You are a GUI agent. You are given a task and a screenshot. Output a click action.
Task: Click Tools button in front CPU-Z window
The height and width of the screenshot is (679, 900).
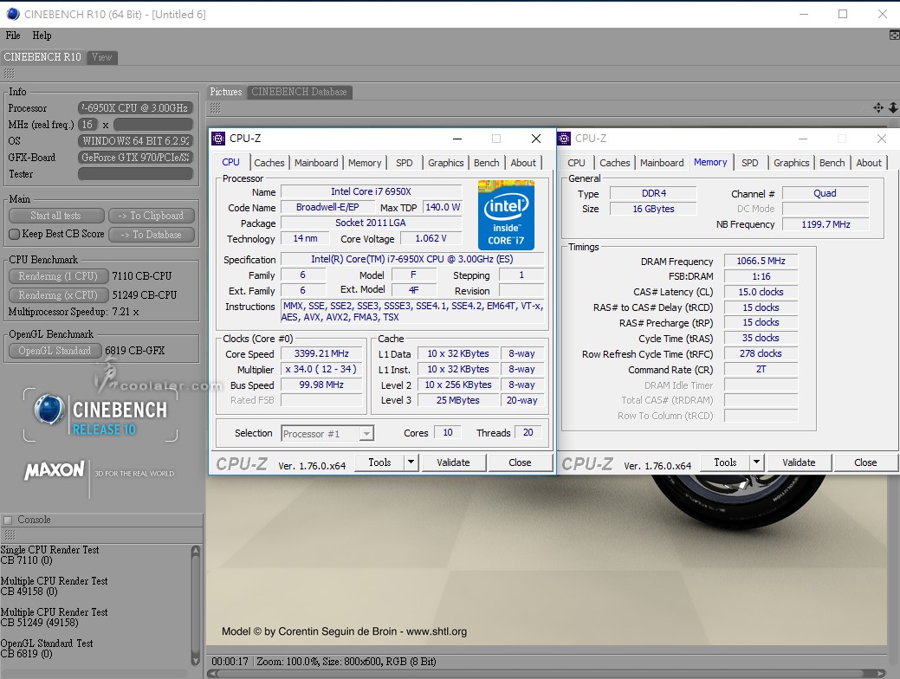(x=379, y=462)
